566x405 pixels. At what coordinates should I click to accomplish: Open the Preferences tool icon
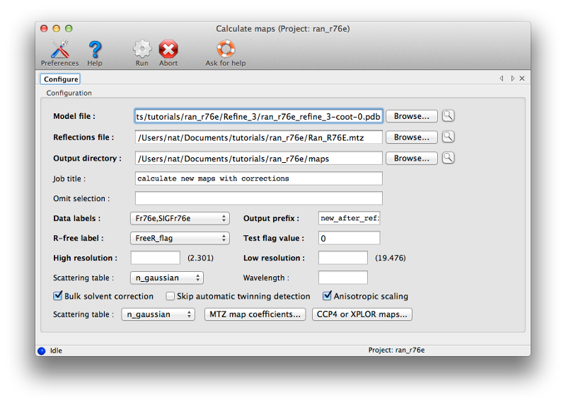59,50
